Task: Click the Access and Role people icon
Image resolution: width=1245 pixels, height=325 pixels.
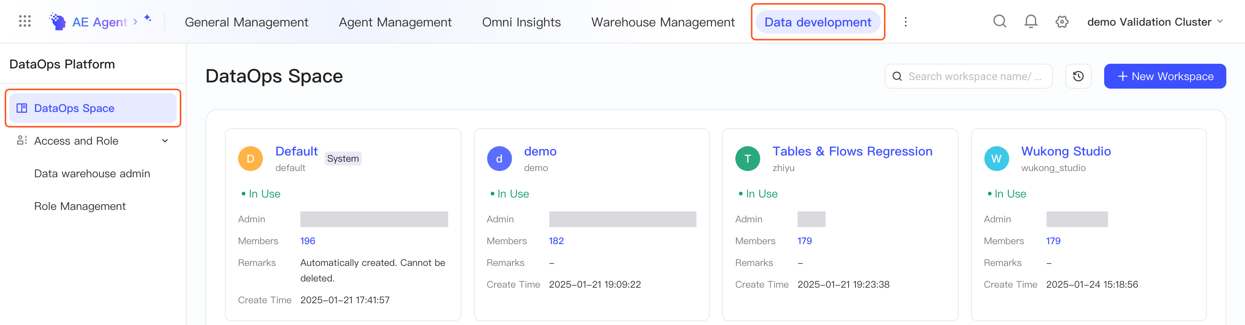Action: (22, 140)
